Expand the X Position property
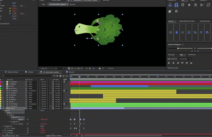Screen dimensions: 212x137 (x=3, y=131)
